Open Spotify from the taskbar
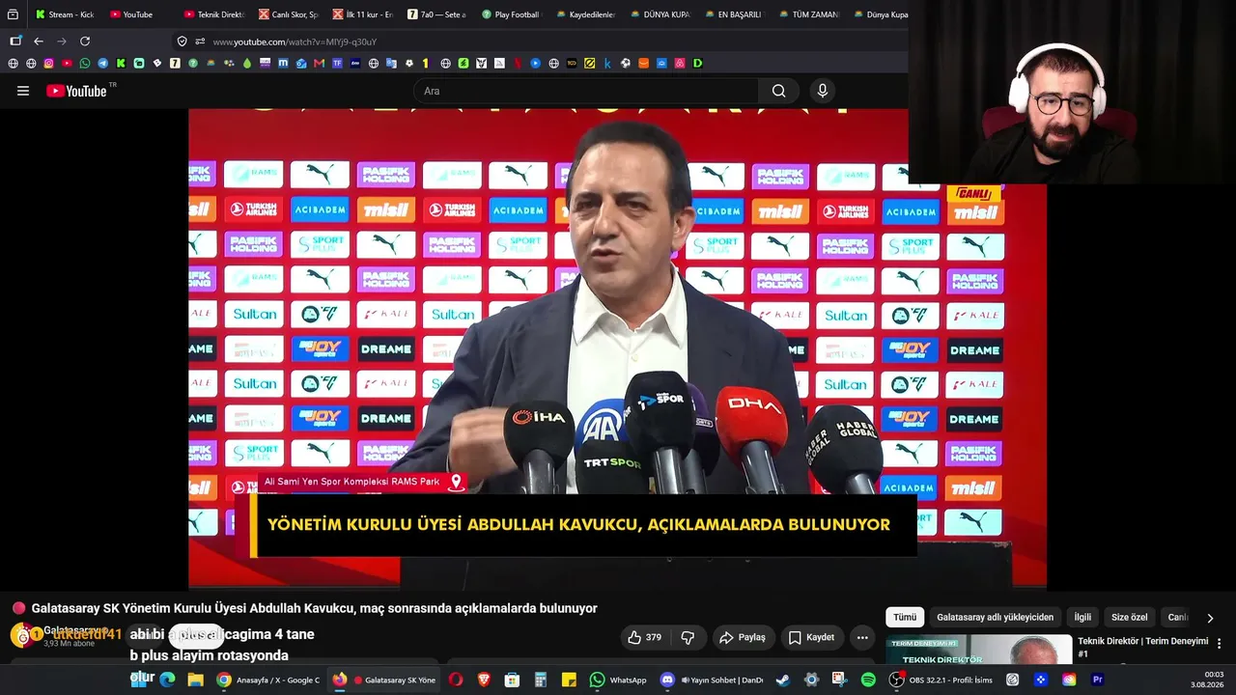1236x695 pixels. tap(868, 680)
